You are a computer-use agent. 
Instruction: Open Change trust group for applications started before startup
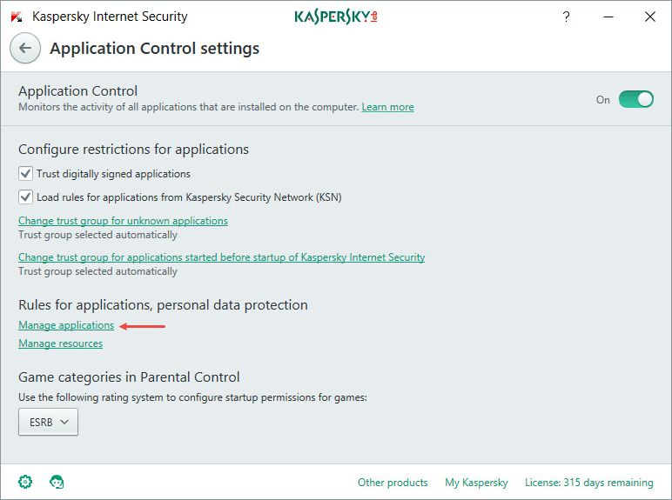tap(222, 257)
